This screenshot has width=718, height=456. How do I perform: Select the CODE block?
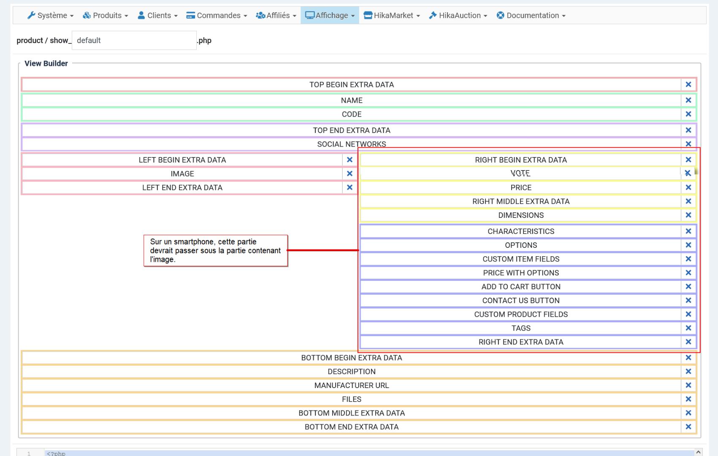pyautogui.click(x=351, y=114)
